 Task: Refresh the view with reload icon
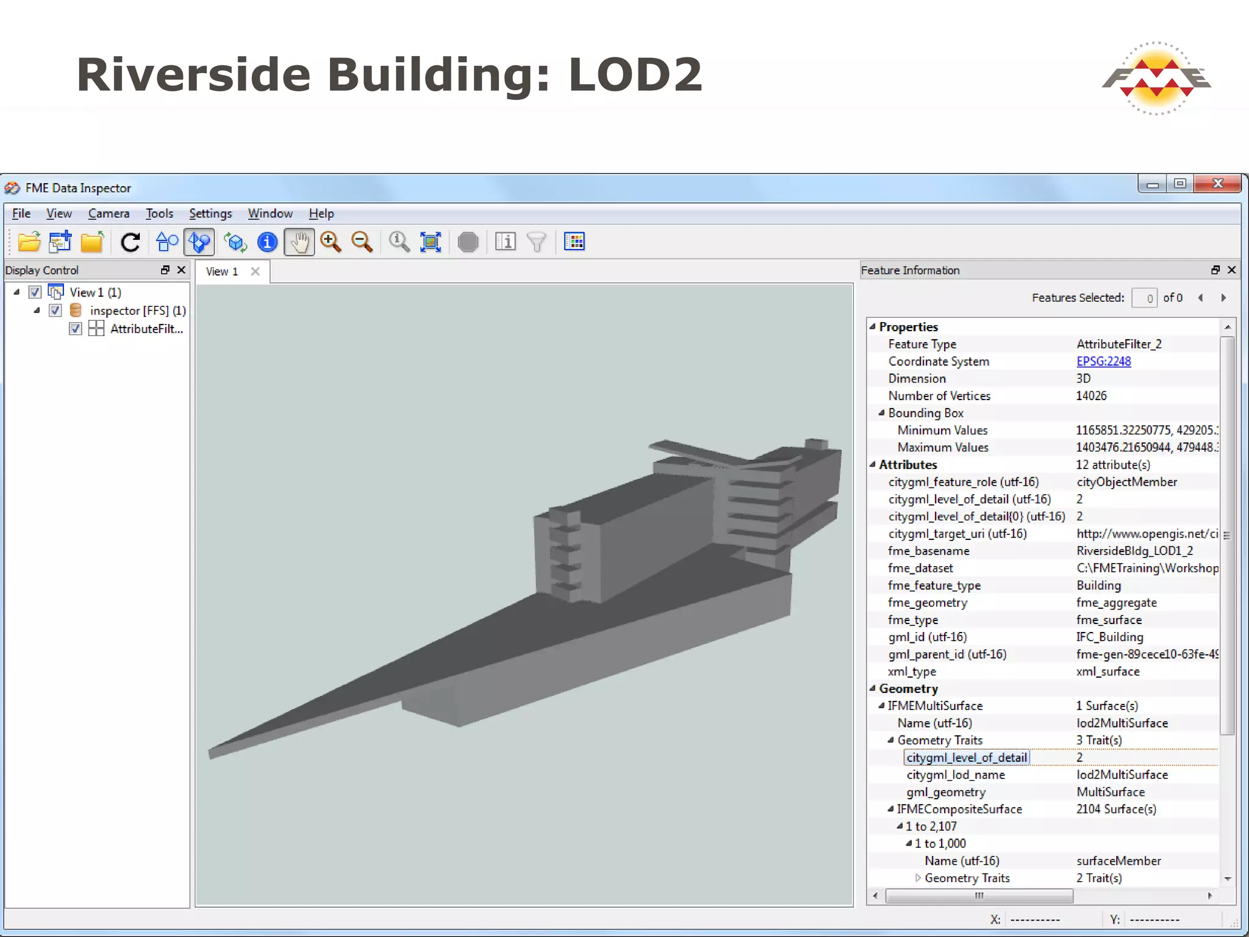(x=130, y=242)
